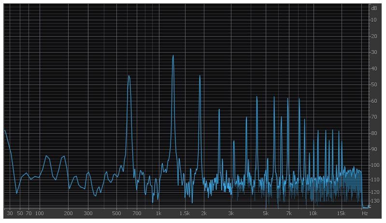Click the Hz unit label
The image size is (386, 223).
click(365, 213)
